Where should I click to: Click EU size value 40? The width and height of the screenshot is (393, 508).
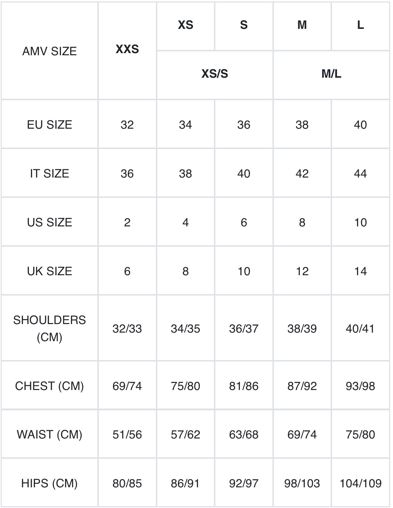click(x=360, y=124)
